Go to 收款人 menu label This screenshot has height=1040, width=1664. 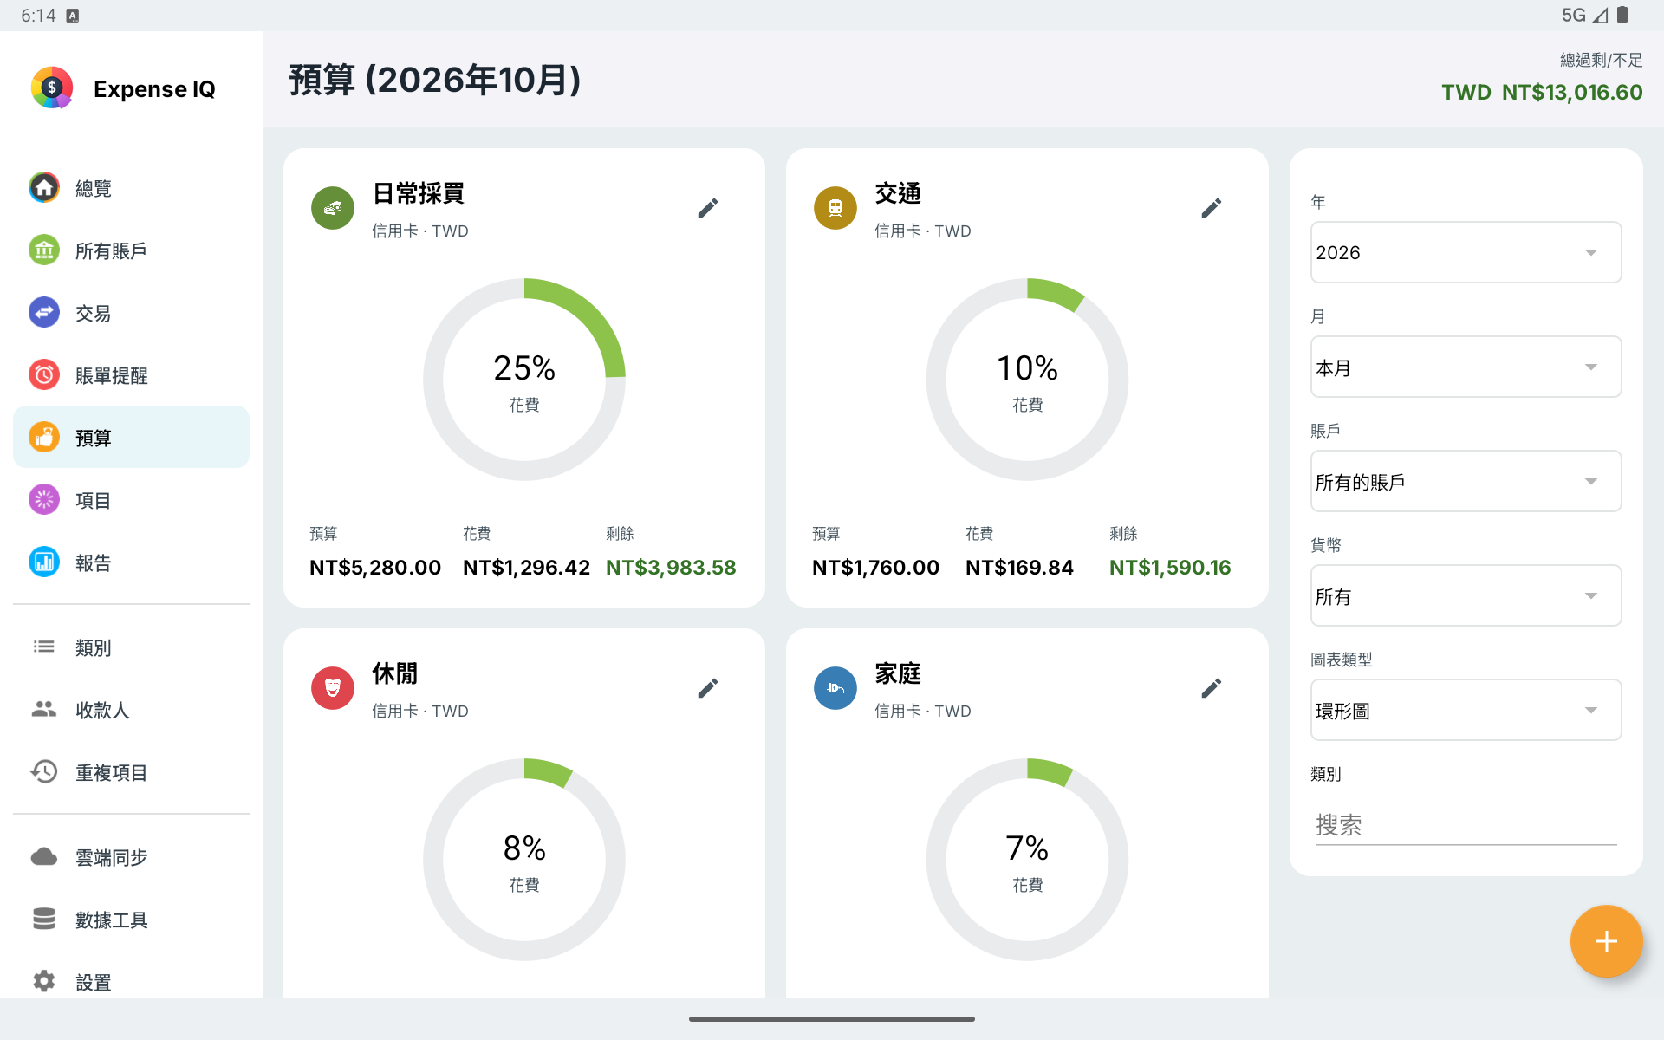pyautogui.click(x=102, y=711)
